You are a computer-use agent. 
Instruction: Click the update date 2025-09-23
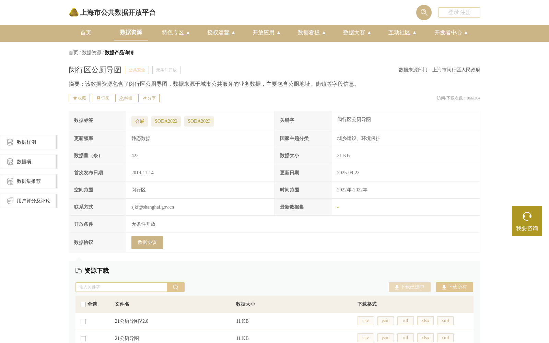click(x=348, y=173)
